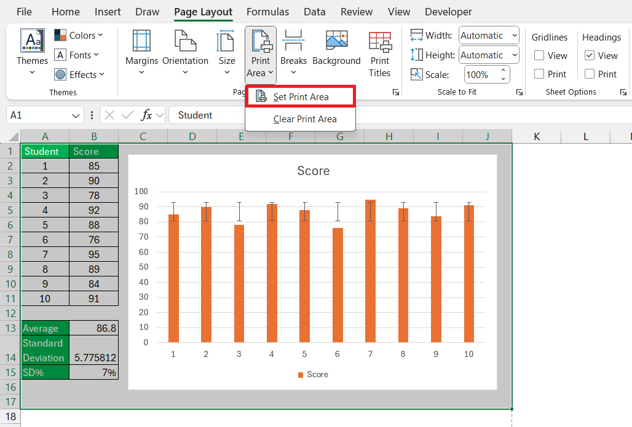Switch to the Draw tab
The width and height of the screenshot is (632, 427).
coord(147,12)
